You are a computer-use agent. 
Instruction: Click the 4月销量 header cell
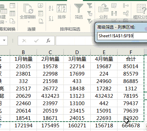tap(104, 59)
